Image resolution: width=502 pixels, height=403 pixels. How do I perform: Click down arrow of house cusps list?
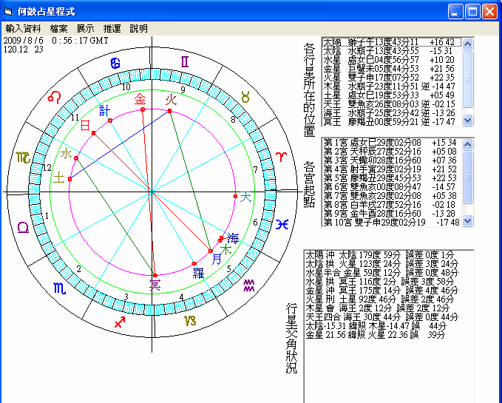(x=467, y=221)
